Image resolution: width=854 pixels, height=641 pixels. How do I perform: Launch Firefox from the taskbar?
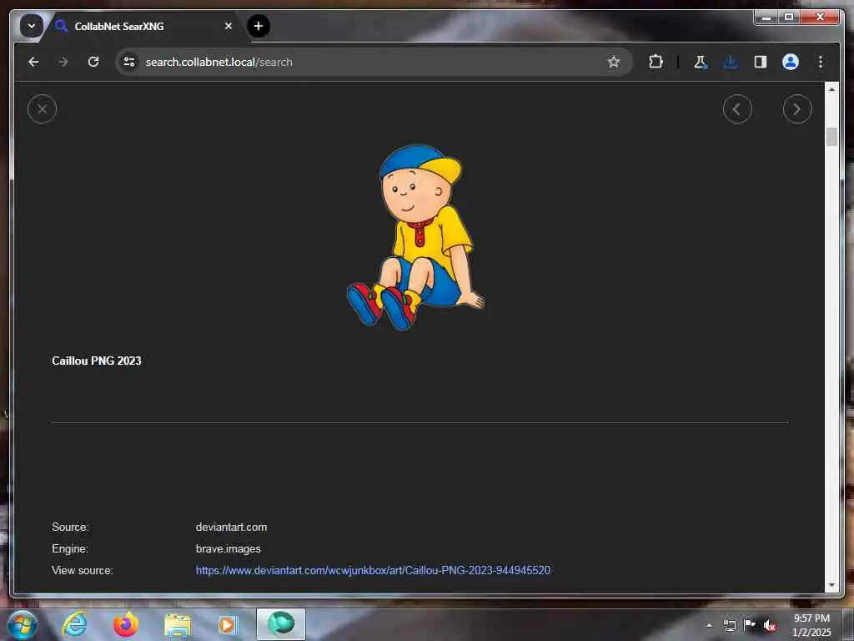pyautogui.click(x=126, y=624)
